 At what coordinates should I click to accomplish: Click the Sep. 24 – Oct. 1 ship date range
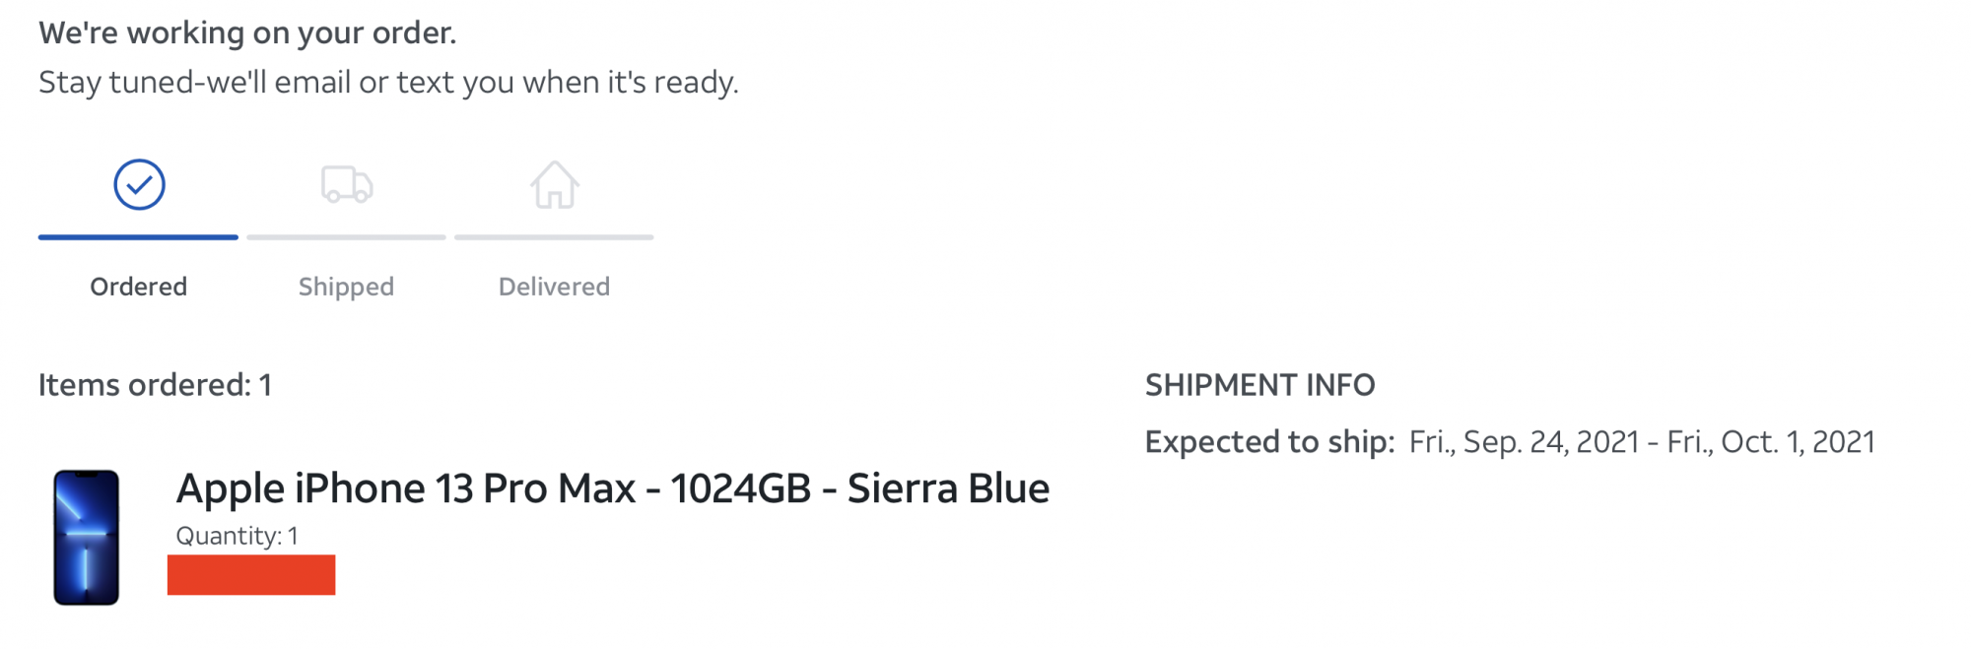tap(1642, 442)
